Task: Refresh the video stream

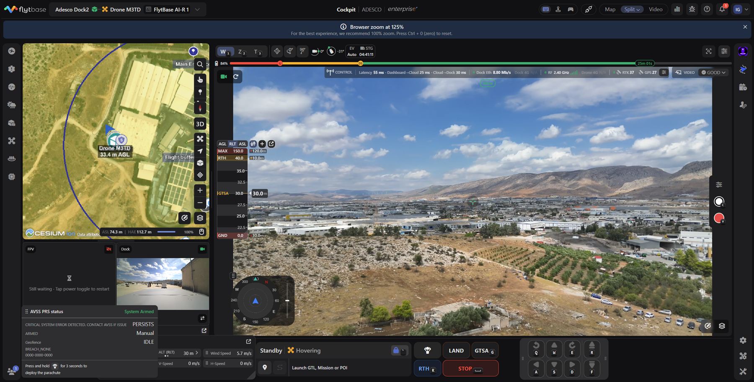Action: click(236, 77)
